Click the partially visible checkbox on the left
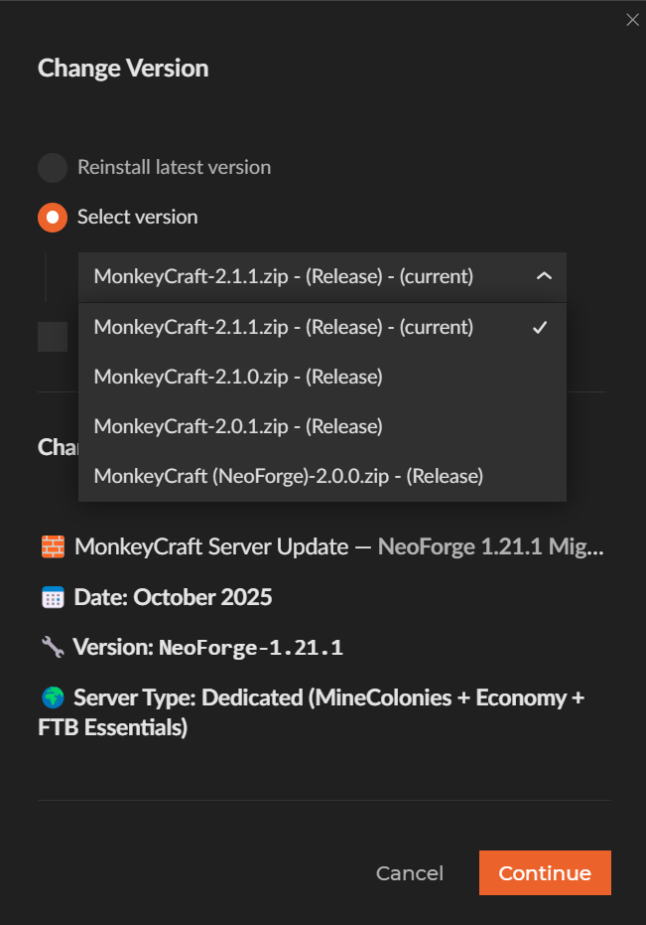The image size is (646, 925). click(53, 336)
